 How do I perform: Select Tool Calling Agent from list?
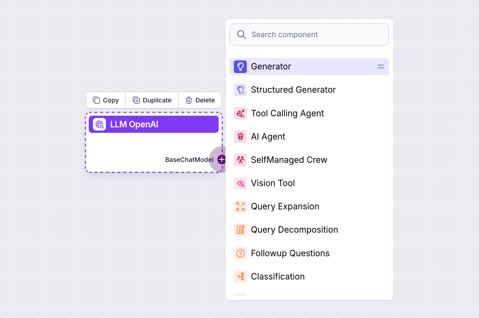point(287,113)
